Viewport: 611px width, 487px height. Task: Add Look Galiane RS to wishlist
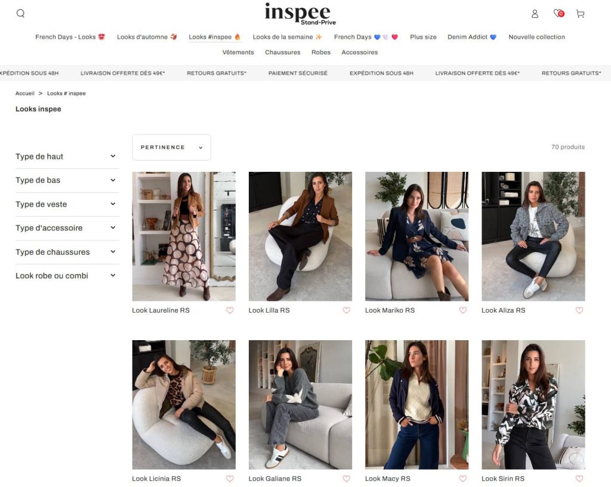pos(346,479)
